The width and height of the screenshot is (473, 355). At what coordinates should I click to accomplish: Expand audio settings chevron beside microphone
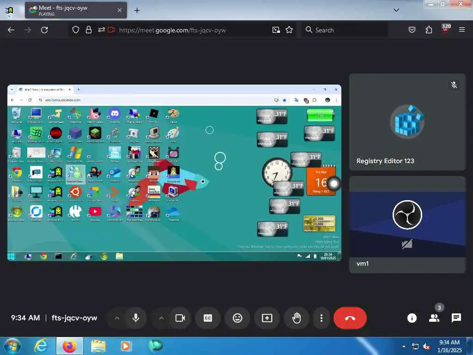(x=117, y=318)
